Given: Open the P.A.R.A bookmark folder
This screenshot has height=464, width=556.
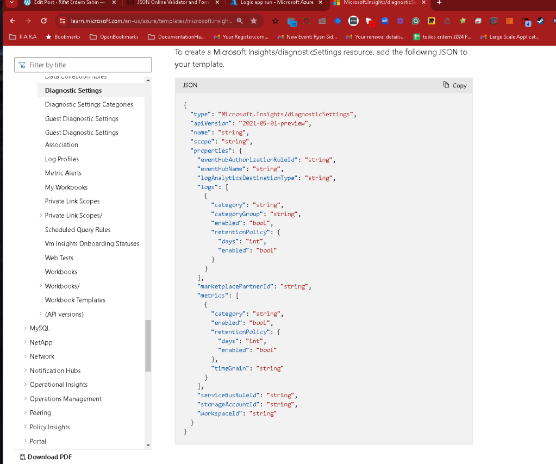Looking at the screenshot, I should pos(23,36).
